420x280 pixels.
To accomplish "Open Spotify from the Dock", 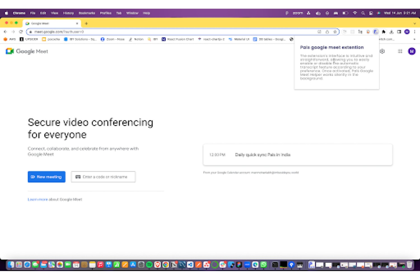I will (149, 265).
